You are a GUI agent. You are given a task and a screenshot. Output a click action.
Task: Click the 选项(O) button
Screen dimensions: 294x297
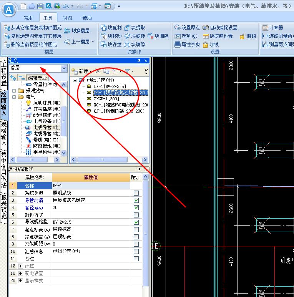186,36
